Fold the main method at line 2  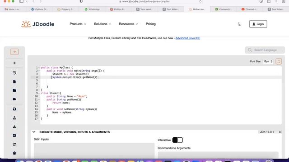39,71
